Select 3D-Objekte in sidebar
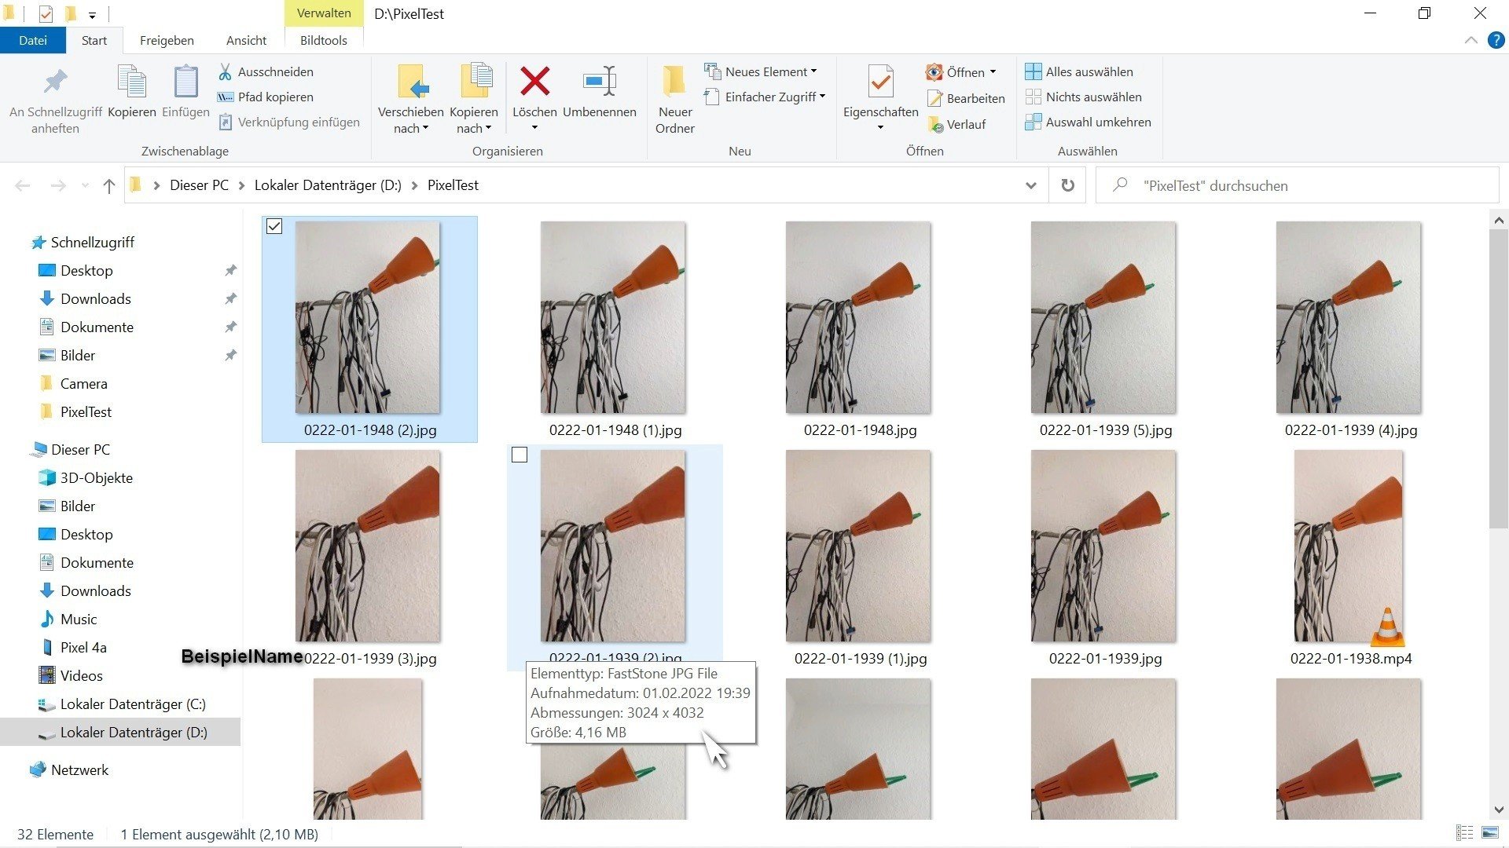 (96, 477)
